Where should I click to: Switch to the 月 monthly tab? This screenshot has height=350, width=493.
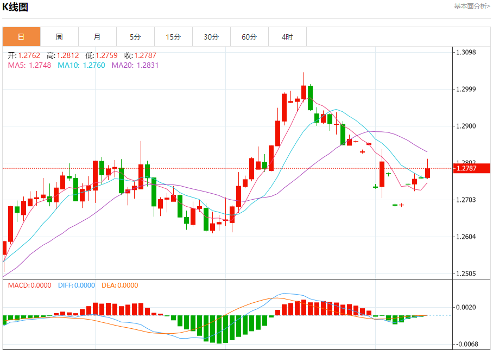coord(97,37)
